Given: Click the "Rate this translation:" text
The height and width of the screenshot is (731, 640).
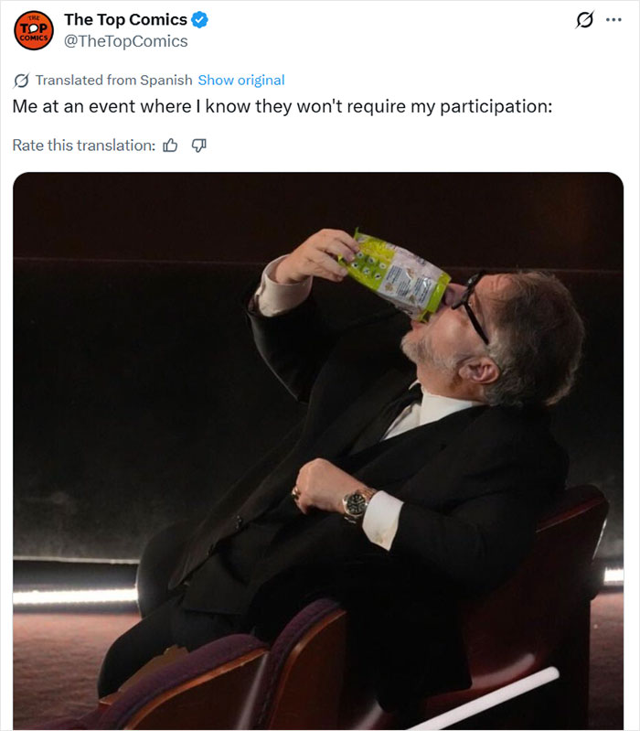Looking at the screenshot, I should coord(83,145).
